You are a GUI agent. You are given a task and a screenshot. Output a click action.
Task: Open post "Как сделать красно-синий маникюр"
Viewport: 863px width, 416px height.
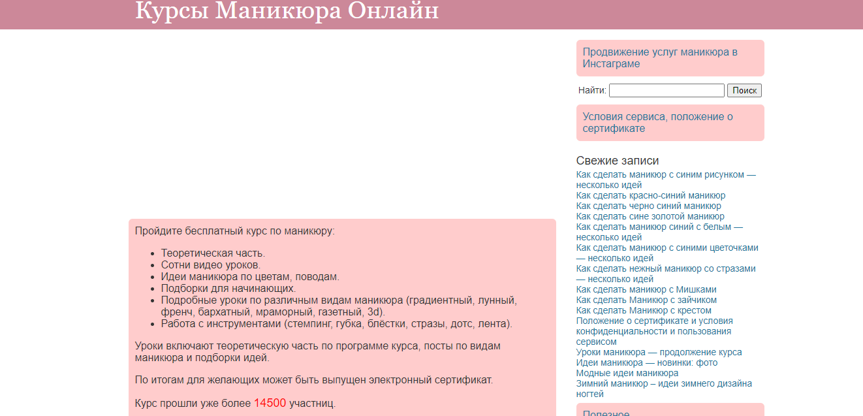[650, 196]
